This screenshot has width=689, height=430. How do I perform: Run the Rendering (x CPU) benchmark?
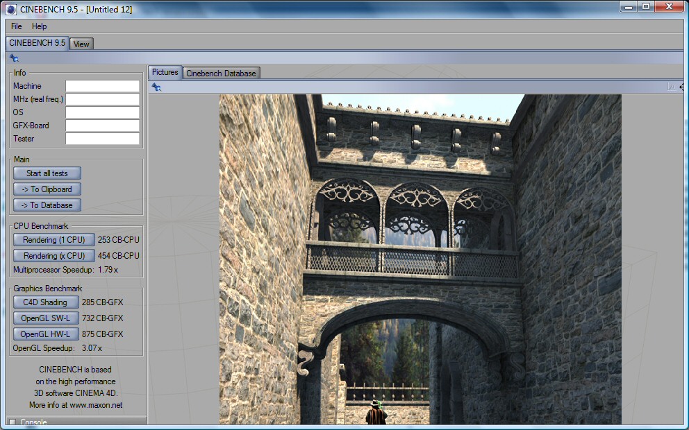click(54, 255)
